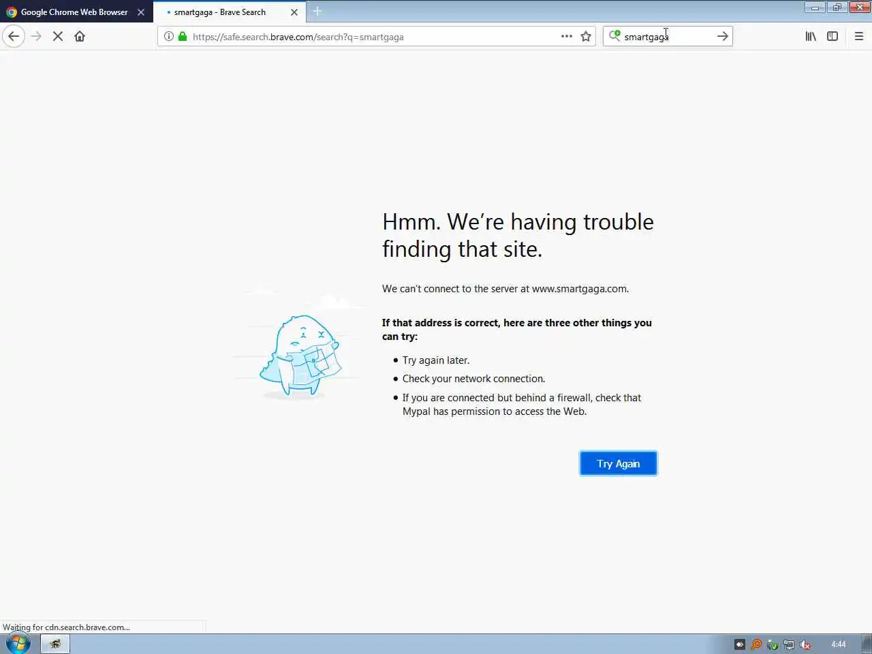Open the green shield tray icon

coord(773,644)
